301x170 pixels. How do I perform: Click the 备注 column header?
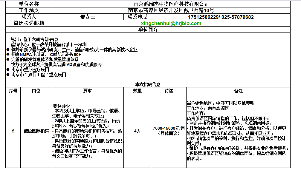238,91
